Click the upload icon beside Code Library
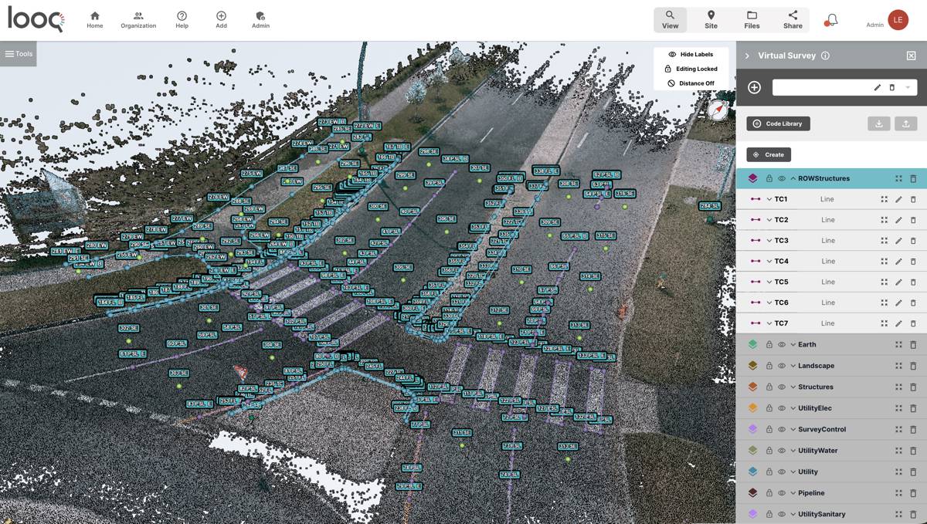927x524 pixels. (905, 123)
